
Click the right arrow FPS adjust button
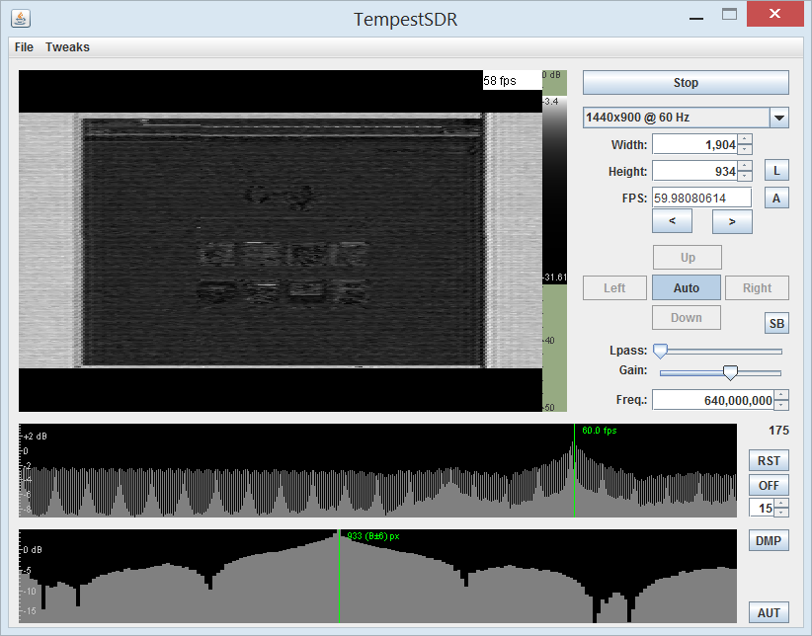click(x=732, y=222)
